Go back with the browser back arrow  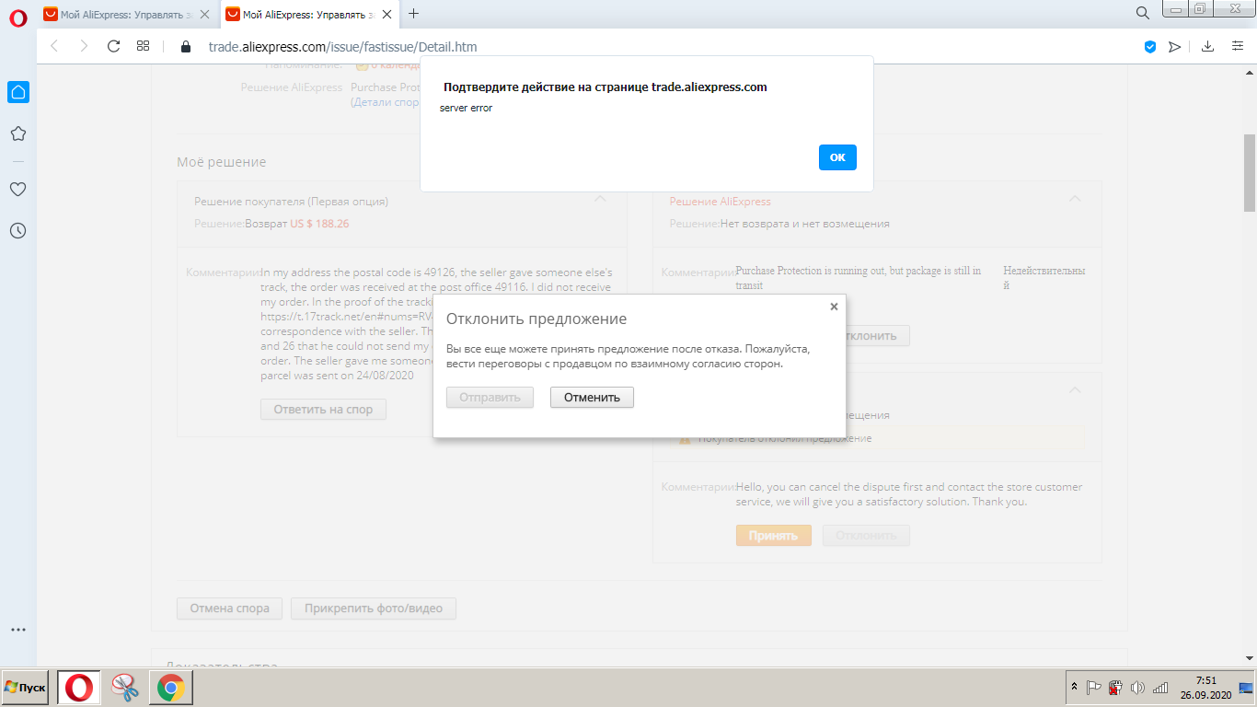pos(54,46)
